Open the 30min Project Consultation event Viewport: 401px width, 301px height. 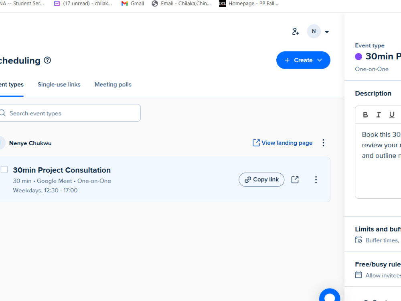tap(62, 170)
